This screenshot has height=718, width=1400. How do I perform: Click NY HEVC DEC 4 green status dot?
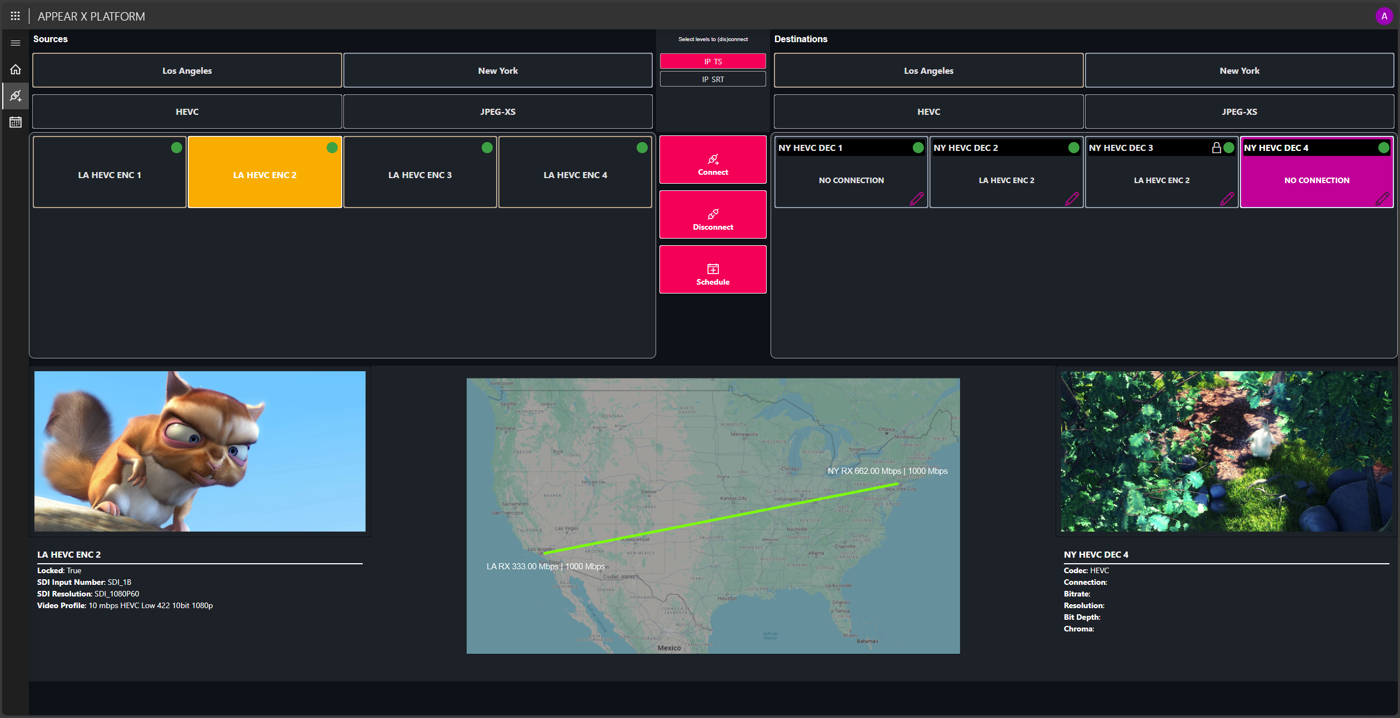pyautogui.click(x=1384, y=148)
